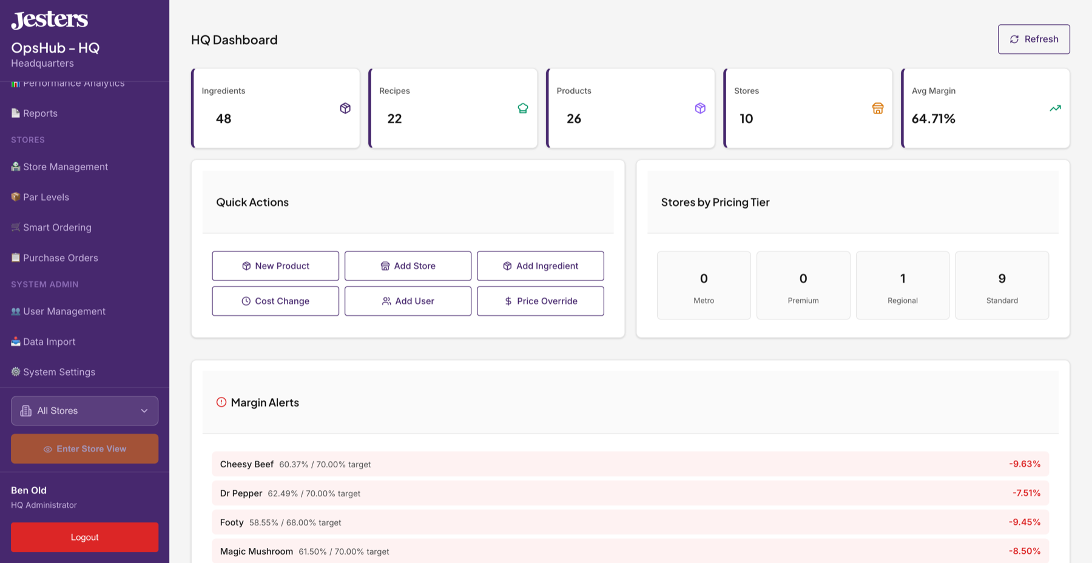Click the Jesters logo in the sidebar
Image resolution: width=1092 pixels, height=563 pixels.
pos(49,19)
